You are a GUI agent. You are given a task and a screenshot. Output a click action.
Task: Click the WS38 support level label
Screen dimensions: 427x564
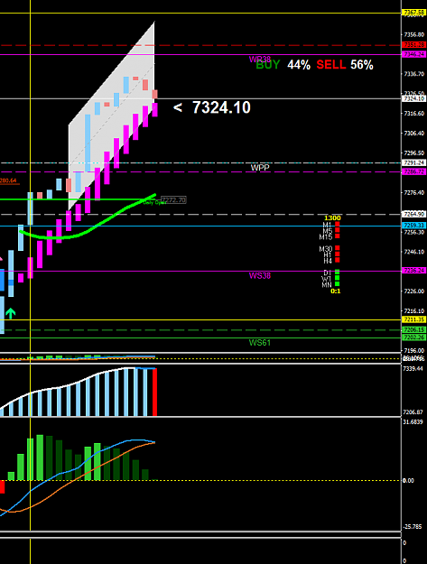point(260,276)
